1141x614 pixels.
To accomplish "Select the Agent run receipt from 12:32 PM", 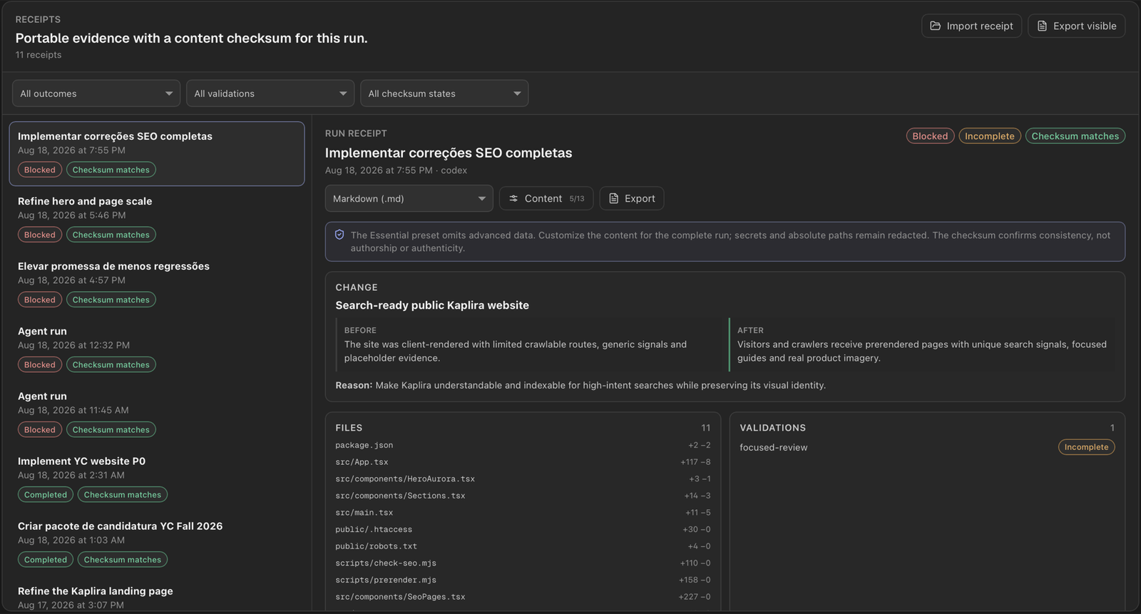I will tap(157, 348).
